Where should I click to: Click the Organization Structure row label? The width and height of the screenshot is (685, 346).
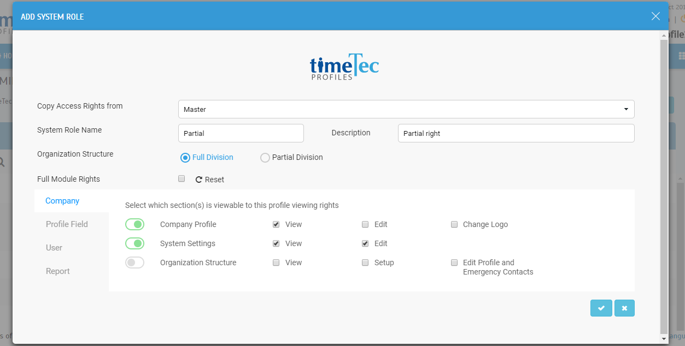click(x=198, y=263)
